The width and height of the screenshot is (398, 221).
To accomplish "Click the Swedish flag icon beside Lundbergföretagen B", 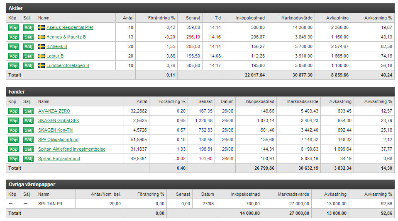I will click(41, 65).
